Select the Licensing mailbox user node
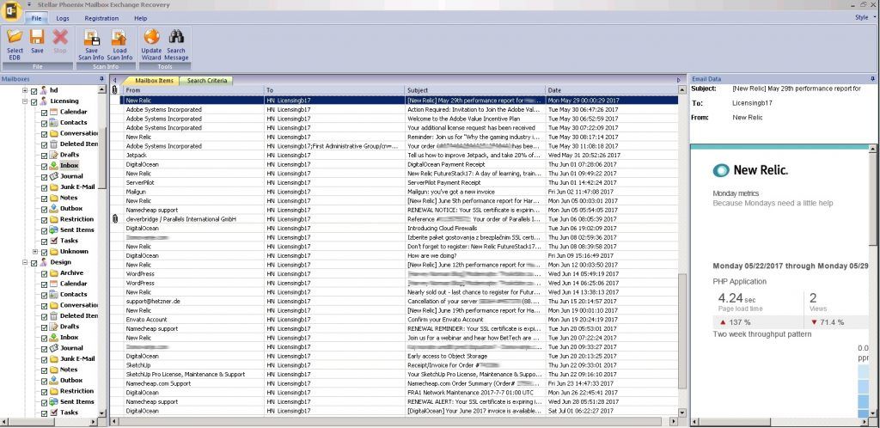Viewport: 880px width, 428px height. coord(64,101)
